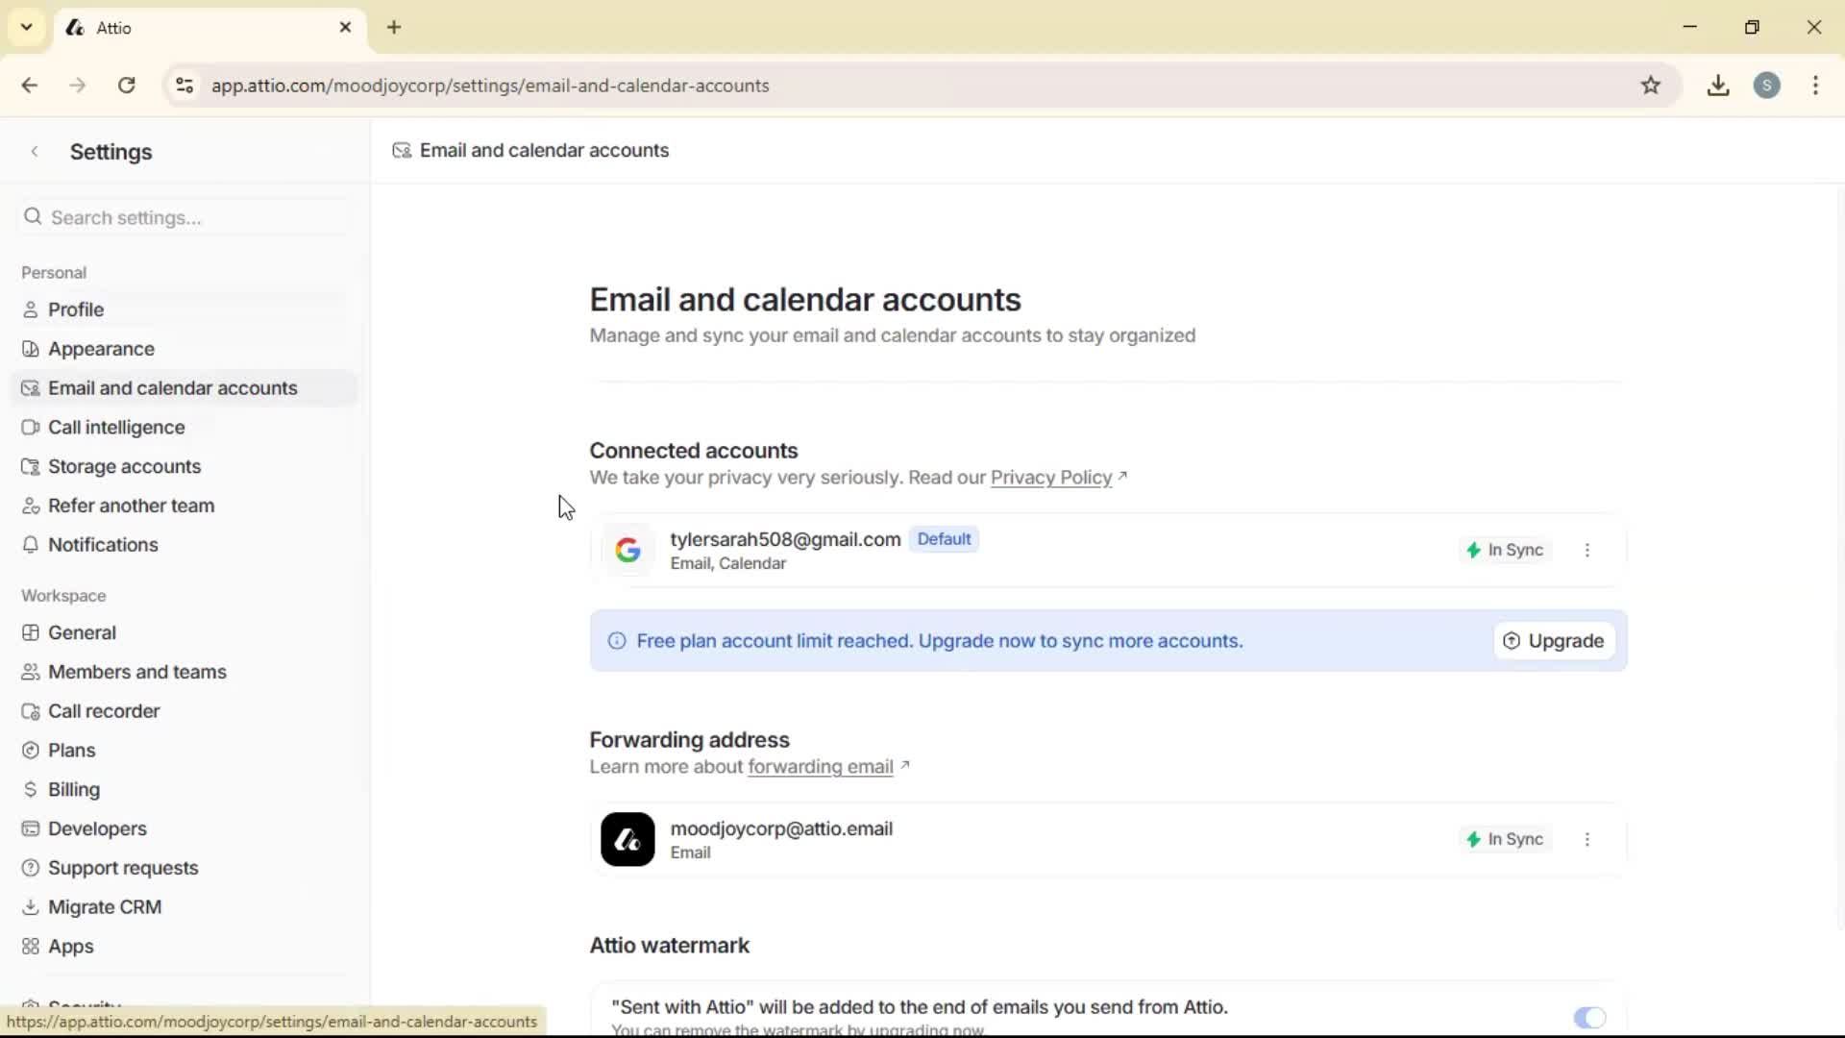This screenshot has width=1845, height=1038.
Task: Open the tab search dropdown arrow
Action: pyautogui.click(x=27, y=27)
